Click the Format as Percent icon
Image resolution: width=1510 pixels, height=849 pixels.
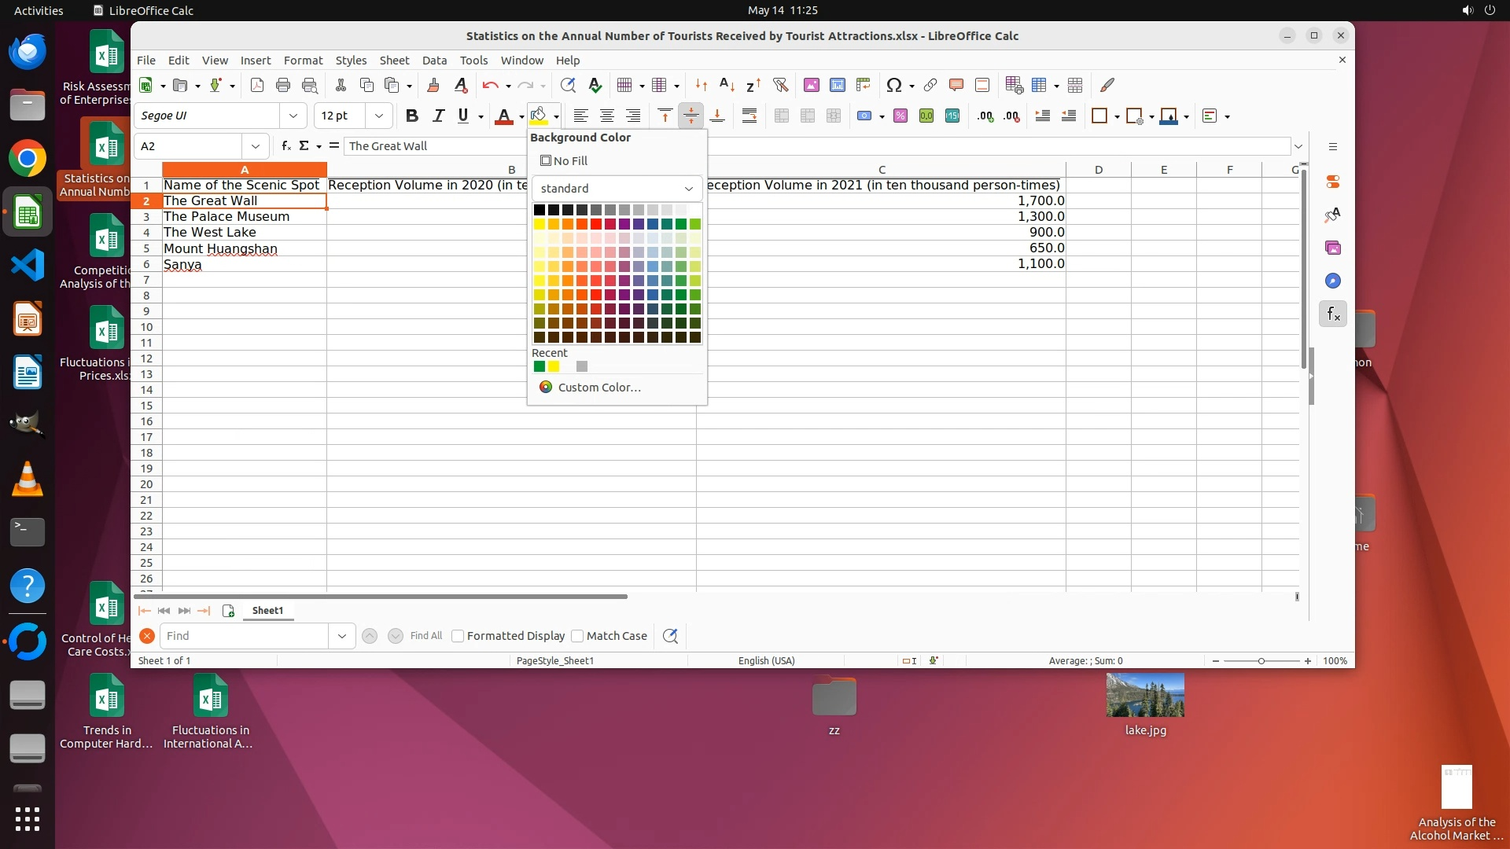coord(900,116)
